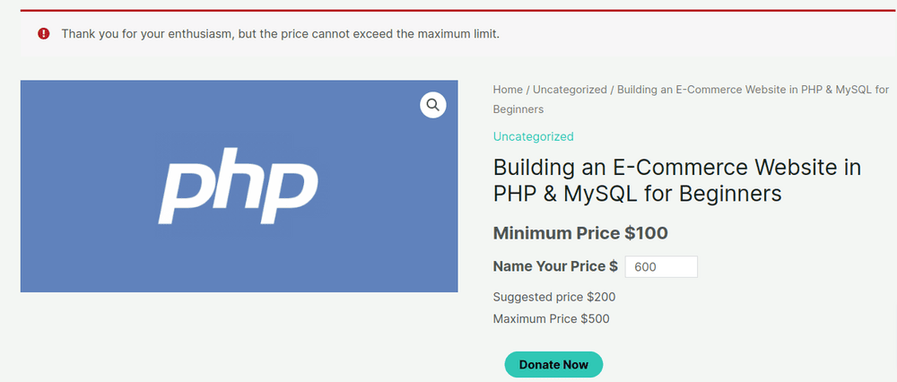Click the red error alert icon

click(43, 34)
